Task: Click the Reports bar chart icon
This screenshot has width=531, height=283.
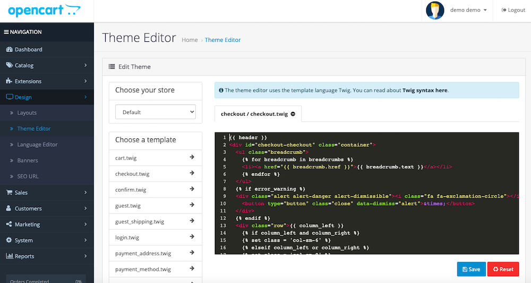Action: [x=10, y=256]
